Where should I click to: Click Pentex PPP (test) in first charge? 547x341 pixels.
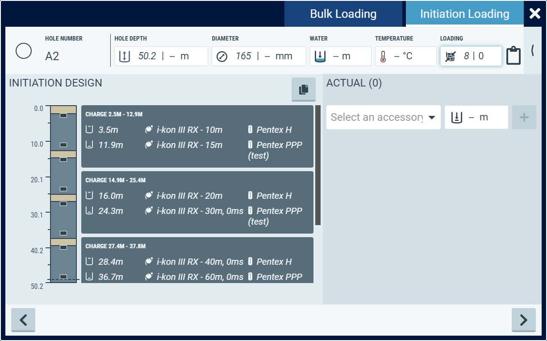pyautogui.click(x=275, y=151)
